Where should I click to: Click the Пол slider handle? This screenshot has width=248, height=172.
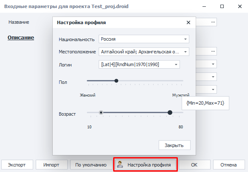[116, 80]
